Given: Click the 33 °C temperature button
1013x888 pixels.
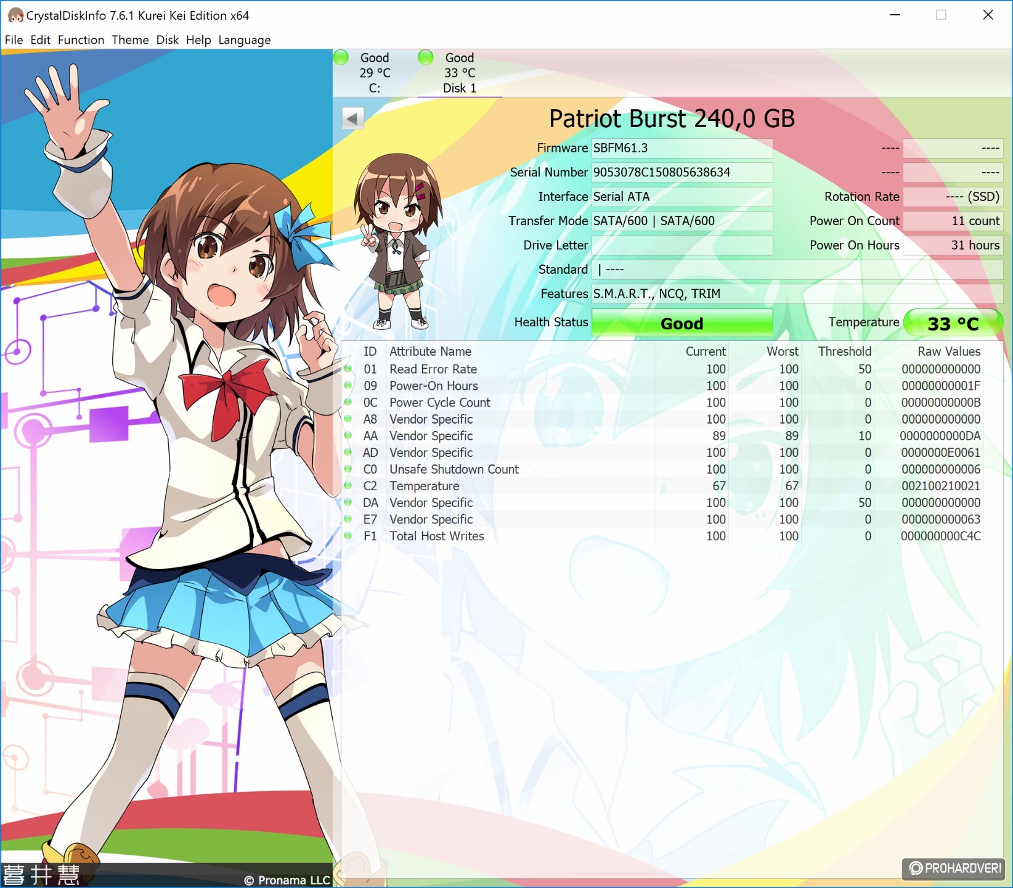Looking at the screenshot, I should [953, 323].
